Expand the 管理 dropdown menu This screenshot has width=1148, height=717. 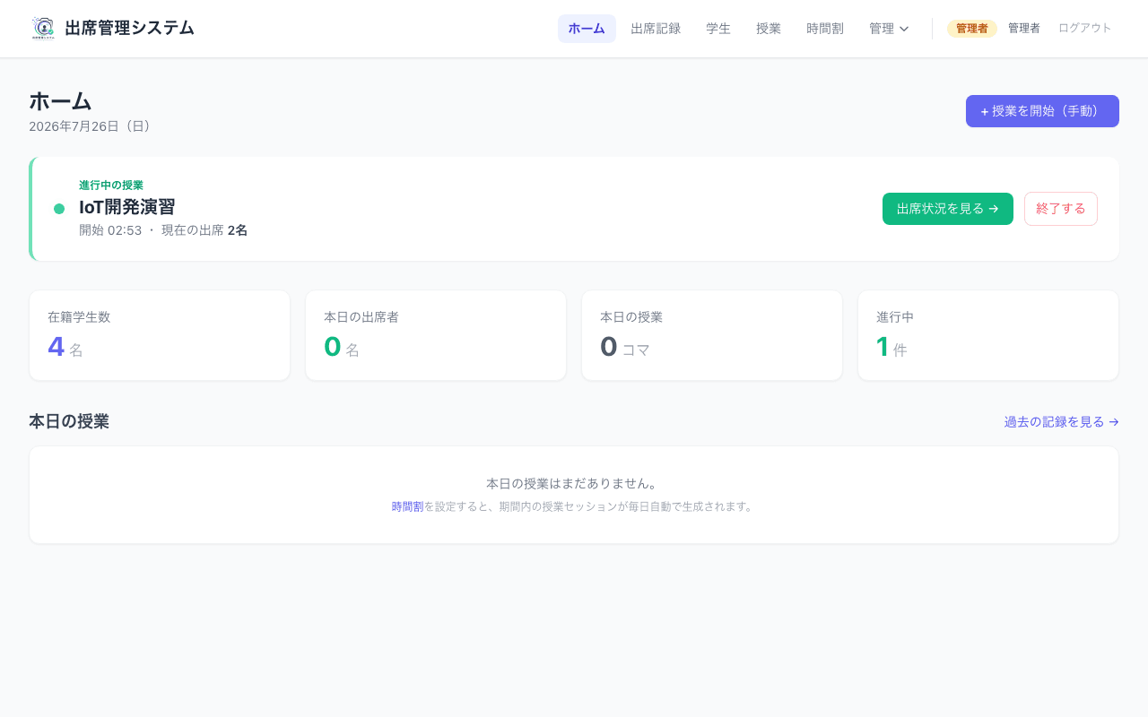tap(889, 29)
